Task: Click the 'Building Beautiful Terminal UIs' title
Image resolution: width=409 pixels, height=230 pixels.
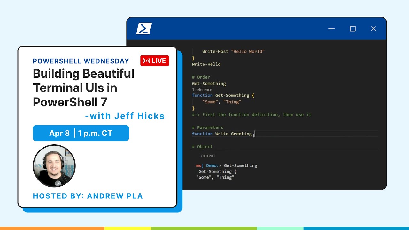Action: 84,88
